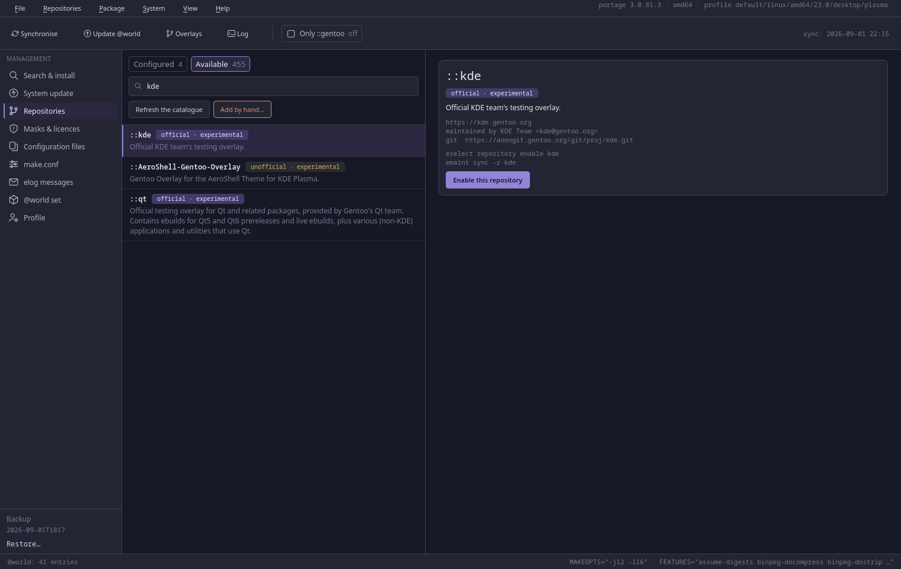Viewport: 901px width, 569px height.
Task: Click the 'unofficial · experimental' badge on AeroShell row
Action: [295, 167]
